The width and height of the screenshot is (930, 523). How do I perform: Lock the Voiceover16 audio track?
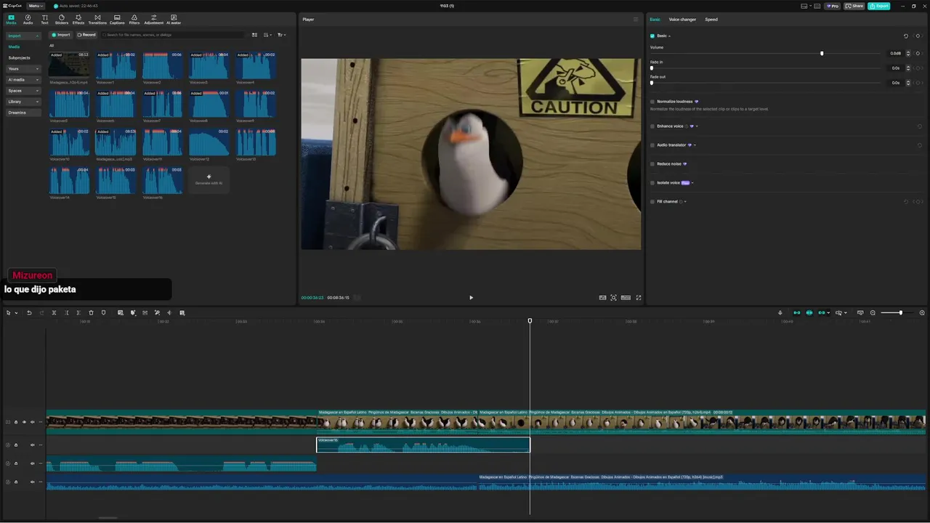pyautogui.click(x=16, y=445)
